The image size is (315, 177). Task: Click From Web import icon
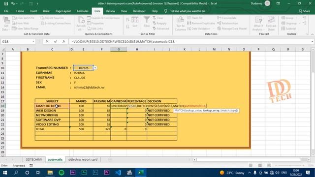coord(21,23)
